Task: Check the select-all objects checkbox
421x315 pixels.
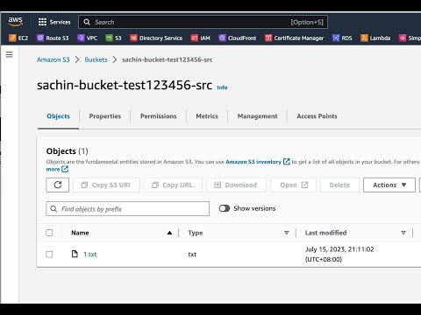Action: pos(49,233)
